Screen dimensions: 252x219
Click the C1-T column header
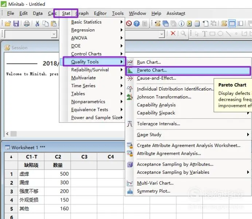(x=31, y=157)
